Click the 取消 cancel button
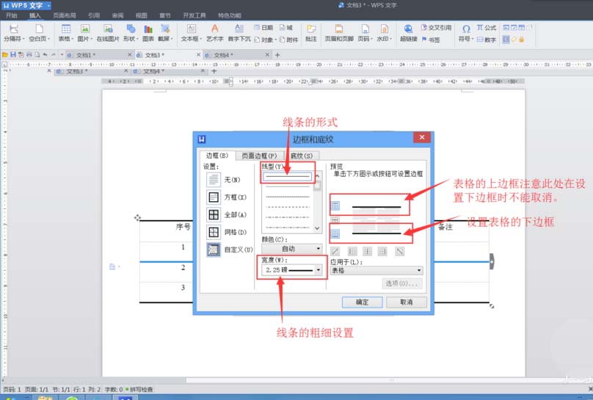 click(x=407, y=302)
